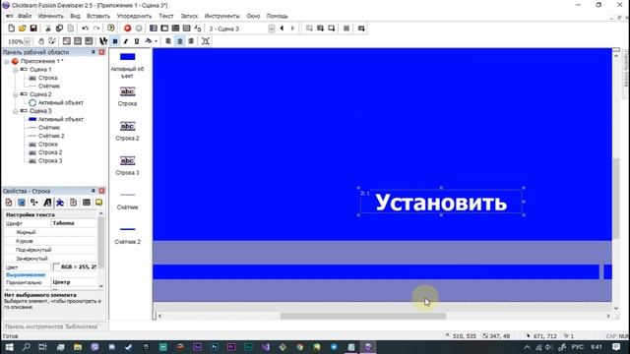Open the zoom level dropdown at 100%
Viewport: 630px width, 354px height.
click(x=27, y=41)
